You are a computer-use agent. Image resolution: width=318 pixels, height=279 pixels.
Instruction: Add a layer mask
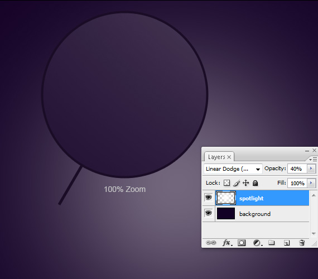click(242, 243)
